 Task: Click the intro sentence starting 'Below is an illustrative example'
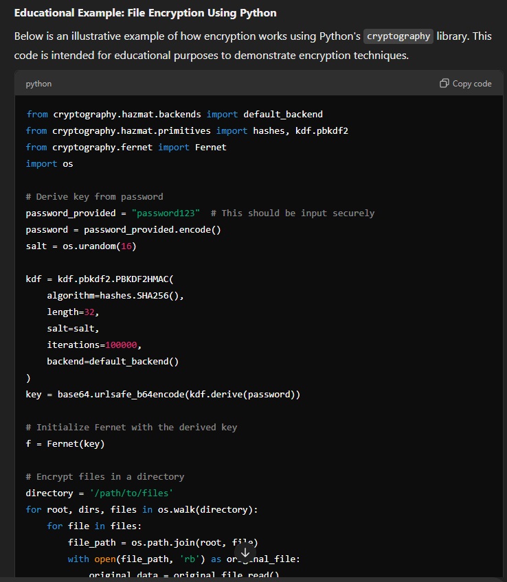pos(253,36)
